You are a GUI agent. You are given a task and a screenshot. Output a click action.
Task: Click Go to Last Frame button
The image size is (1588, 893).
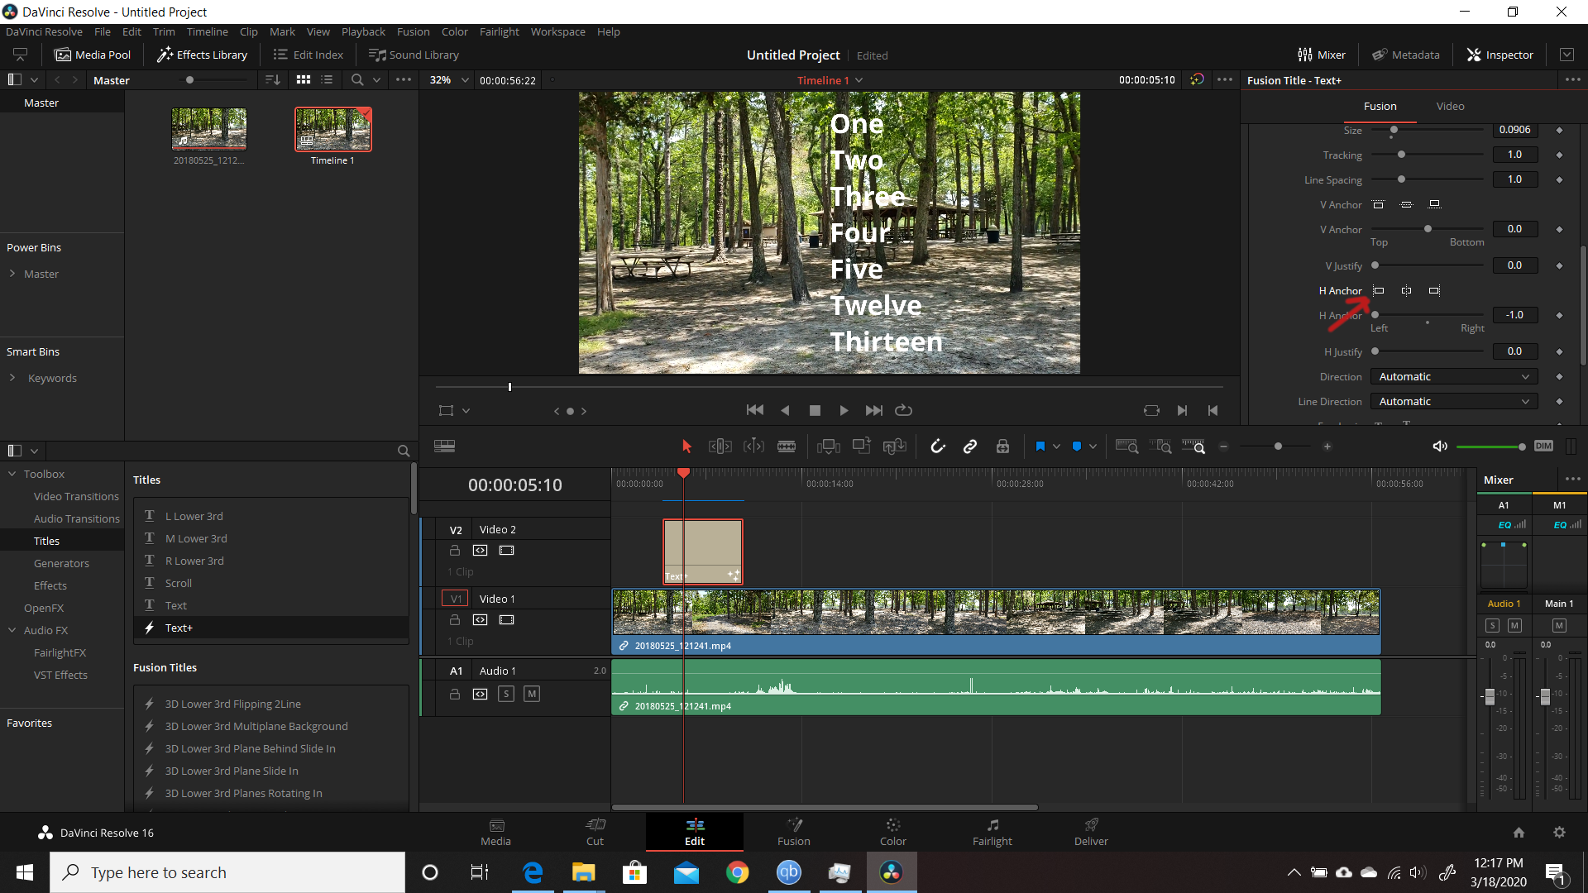pos(873,410)
